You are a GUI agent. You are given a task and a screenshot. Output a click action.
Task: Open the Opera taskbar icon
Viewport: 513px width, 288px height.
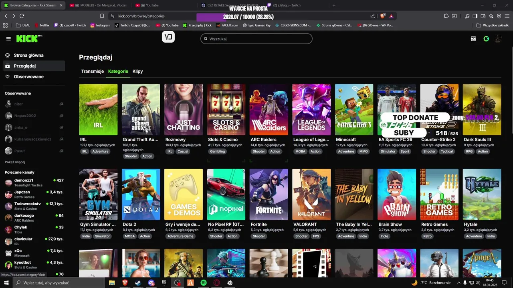217,283
